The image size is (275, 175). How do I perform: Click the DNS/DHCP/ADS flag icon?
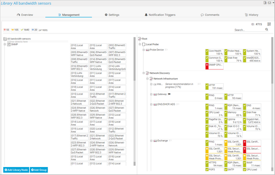point(178,104)
